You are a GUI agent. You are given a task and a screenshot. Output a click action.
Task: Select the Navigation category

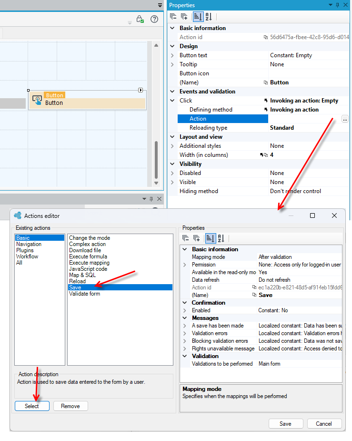coord(40,244)
